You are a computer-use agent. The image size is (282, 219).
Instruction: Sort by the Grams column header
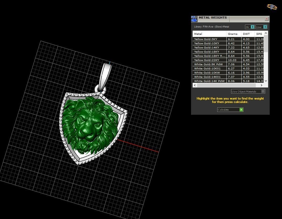point(234,34)
